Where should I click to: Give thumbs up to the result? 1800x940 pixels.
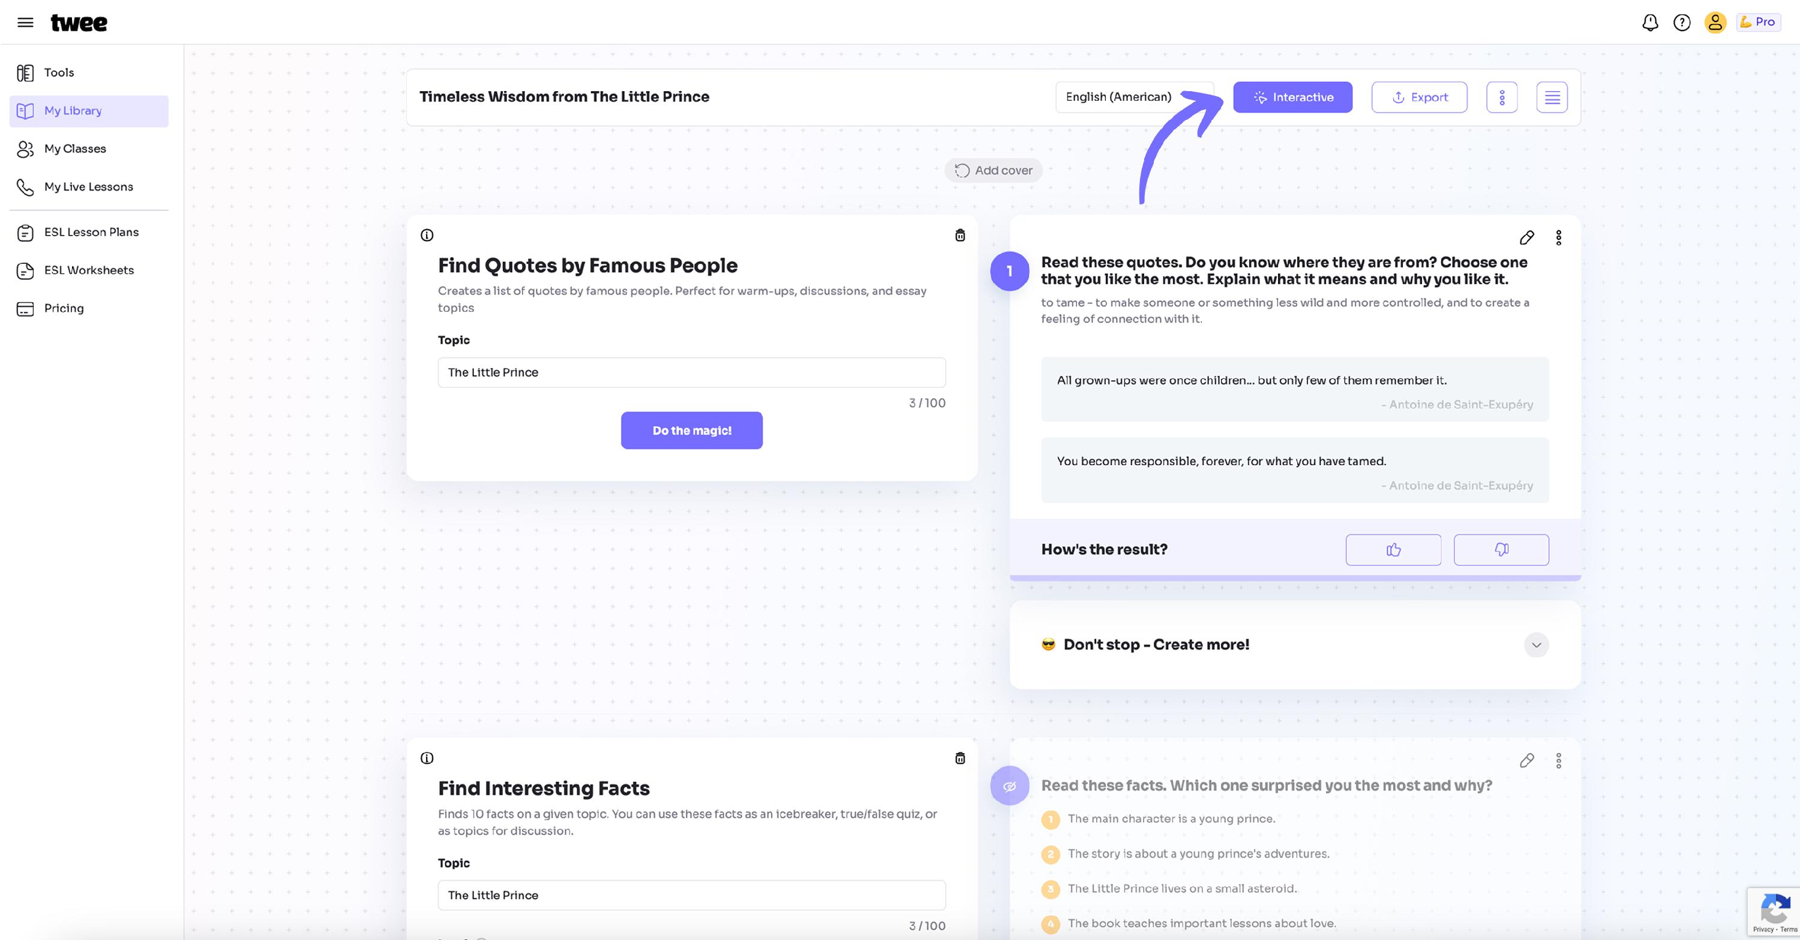[1393, 550]
